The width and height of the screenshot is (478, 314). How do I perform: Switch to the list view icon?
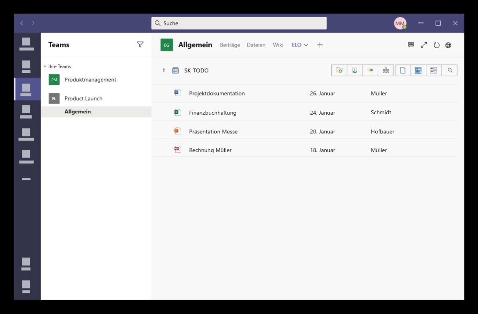434,70
